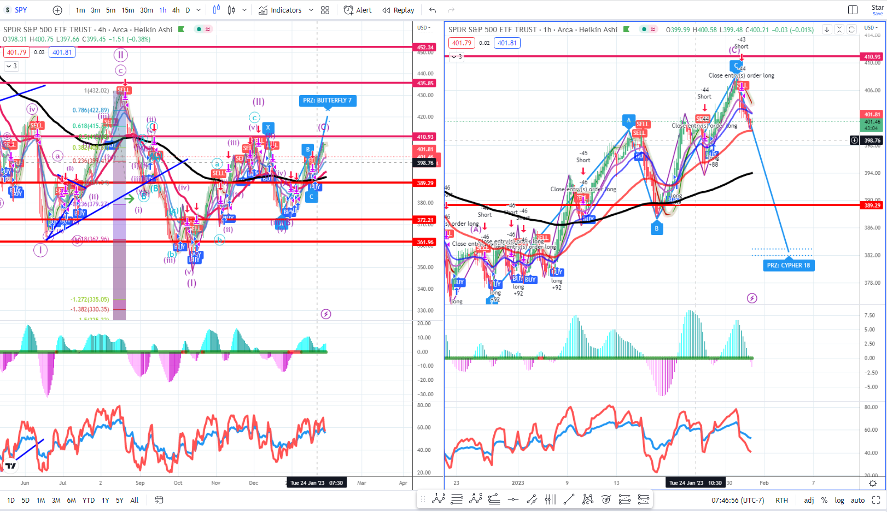Select the short position tool

click(643, 499)
